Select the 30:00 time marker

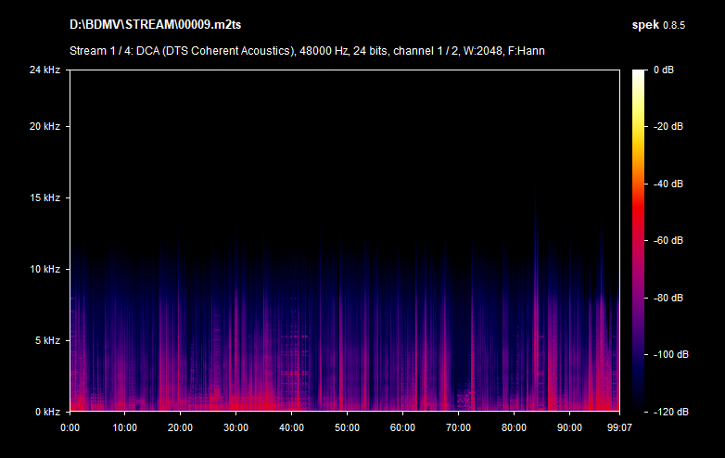[235, 427]
